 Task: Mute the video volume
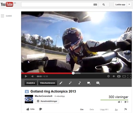(x=32, y=76)
